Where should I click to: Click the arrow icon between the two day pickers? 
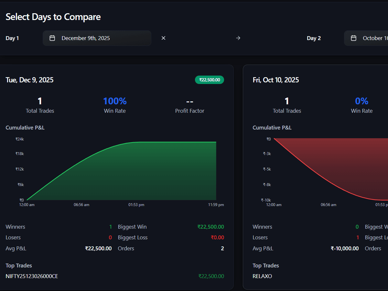[238, 38]
